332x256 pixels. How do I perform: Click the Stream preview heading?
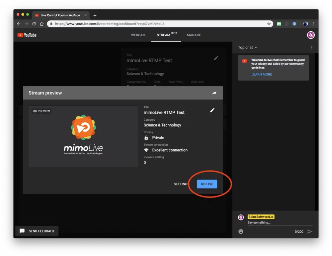(x=45, y=93)
